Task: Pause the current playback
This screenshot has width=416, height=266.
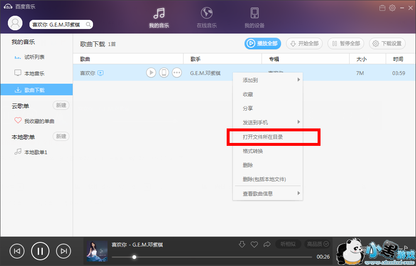Action: coord(40,251)
